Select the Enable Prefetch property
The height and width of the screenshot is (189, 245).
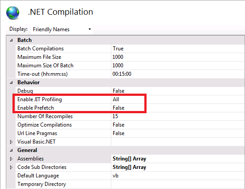[x=36, y=108]
